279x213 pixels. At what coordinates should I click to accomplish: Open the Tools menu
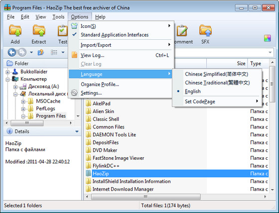[58, 17]
